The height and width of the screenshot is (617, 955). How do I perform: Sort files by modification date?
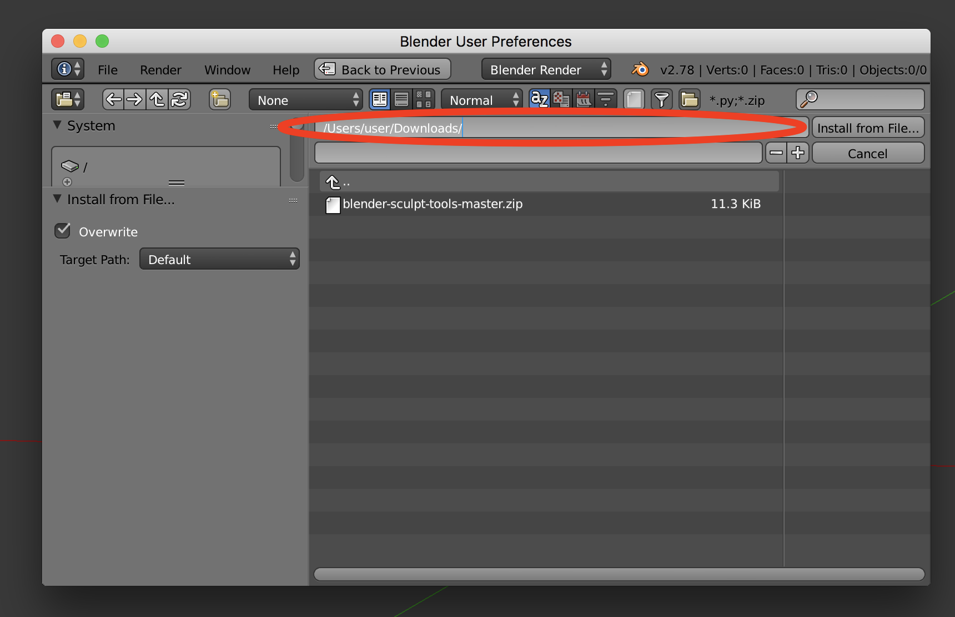(584, 99)
